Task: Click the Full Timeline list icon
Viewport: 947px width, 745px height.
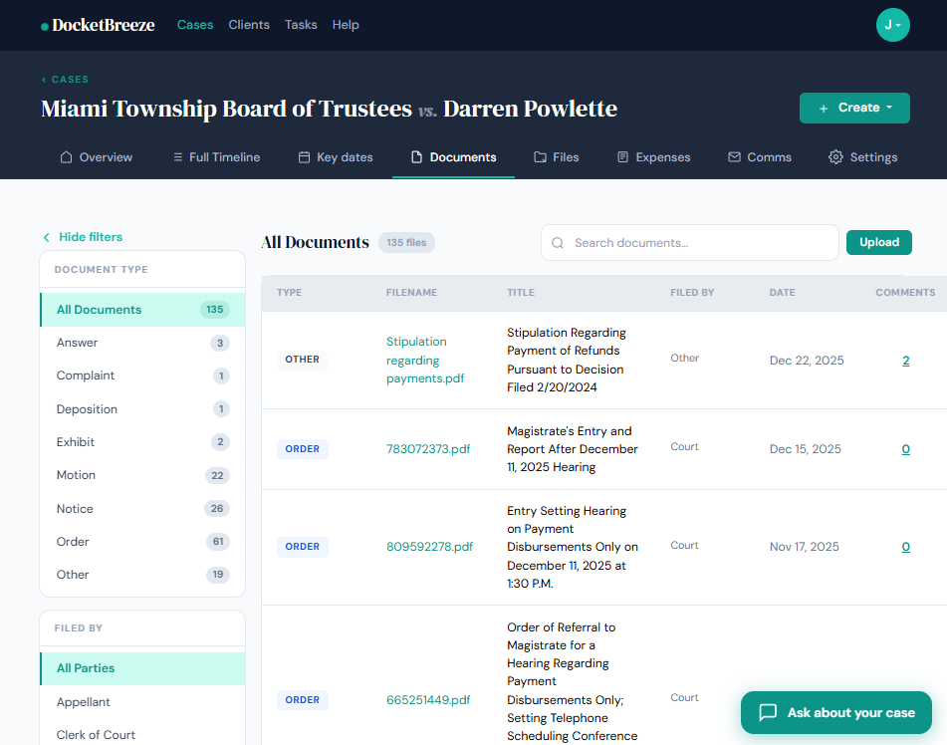Action: pos(177,157)
